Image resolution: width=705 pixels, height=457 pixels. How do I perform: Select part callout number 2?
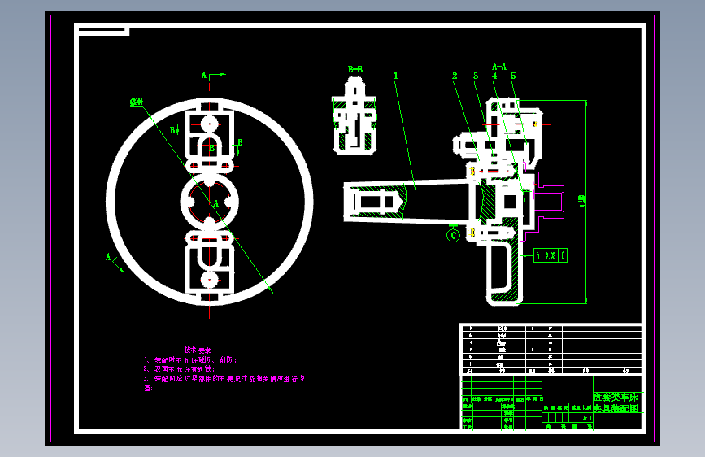point(455,76)
